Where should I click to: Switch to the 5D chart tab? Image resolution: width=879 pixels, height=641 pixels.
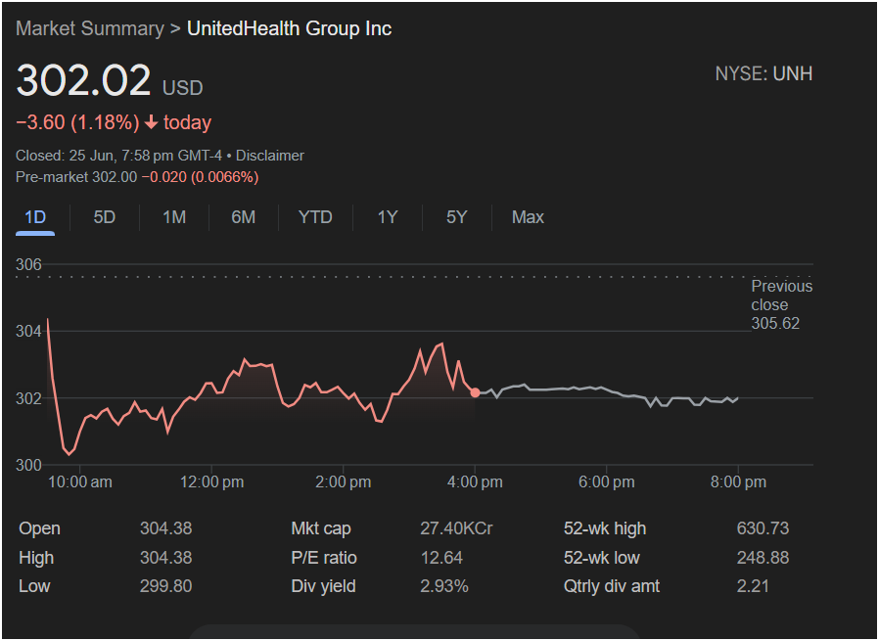tap(105, 217)
